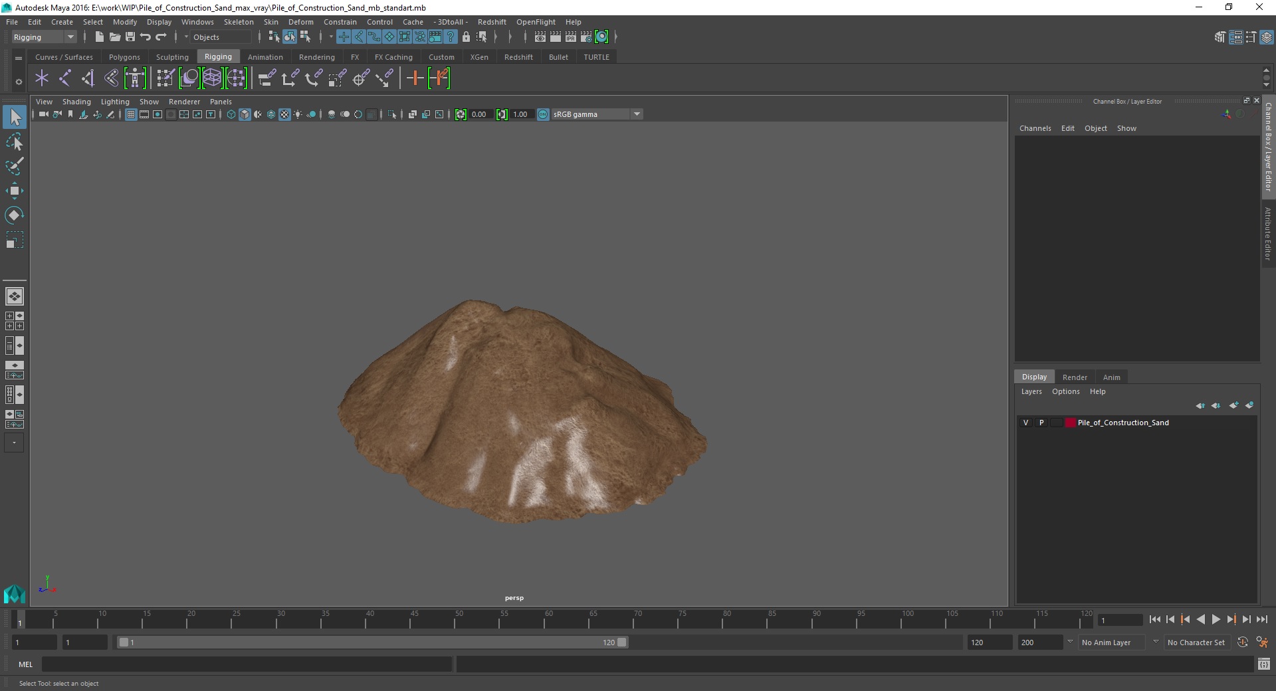Viewport: 1276px width, 691px height.
Task: Open the viewport Shading menu
Action: (76, 102)
